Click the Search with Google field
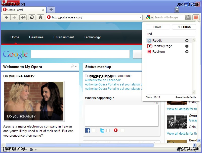 click(x=169, y=17)
